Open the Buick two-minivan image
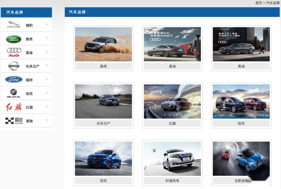The height and width of the screenshot is (189, 281). pyautogui.click(x=241, y=101)
